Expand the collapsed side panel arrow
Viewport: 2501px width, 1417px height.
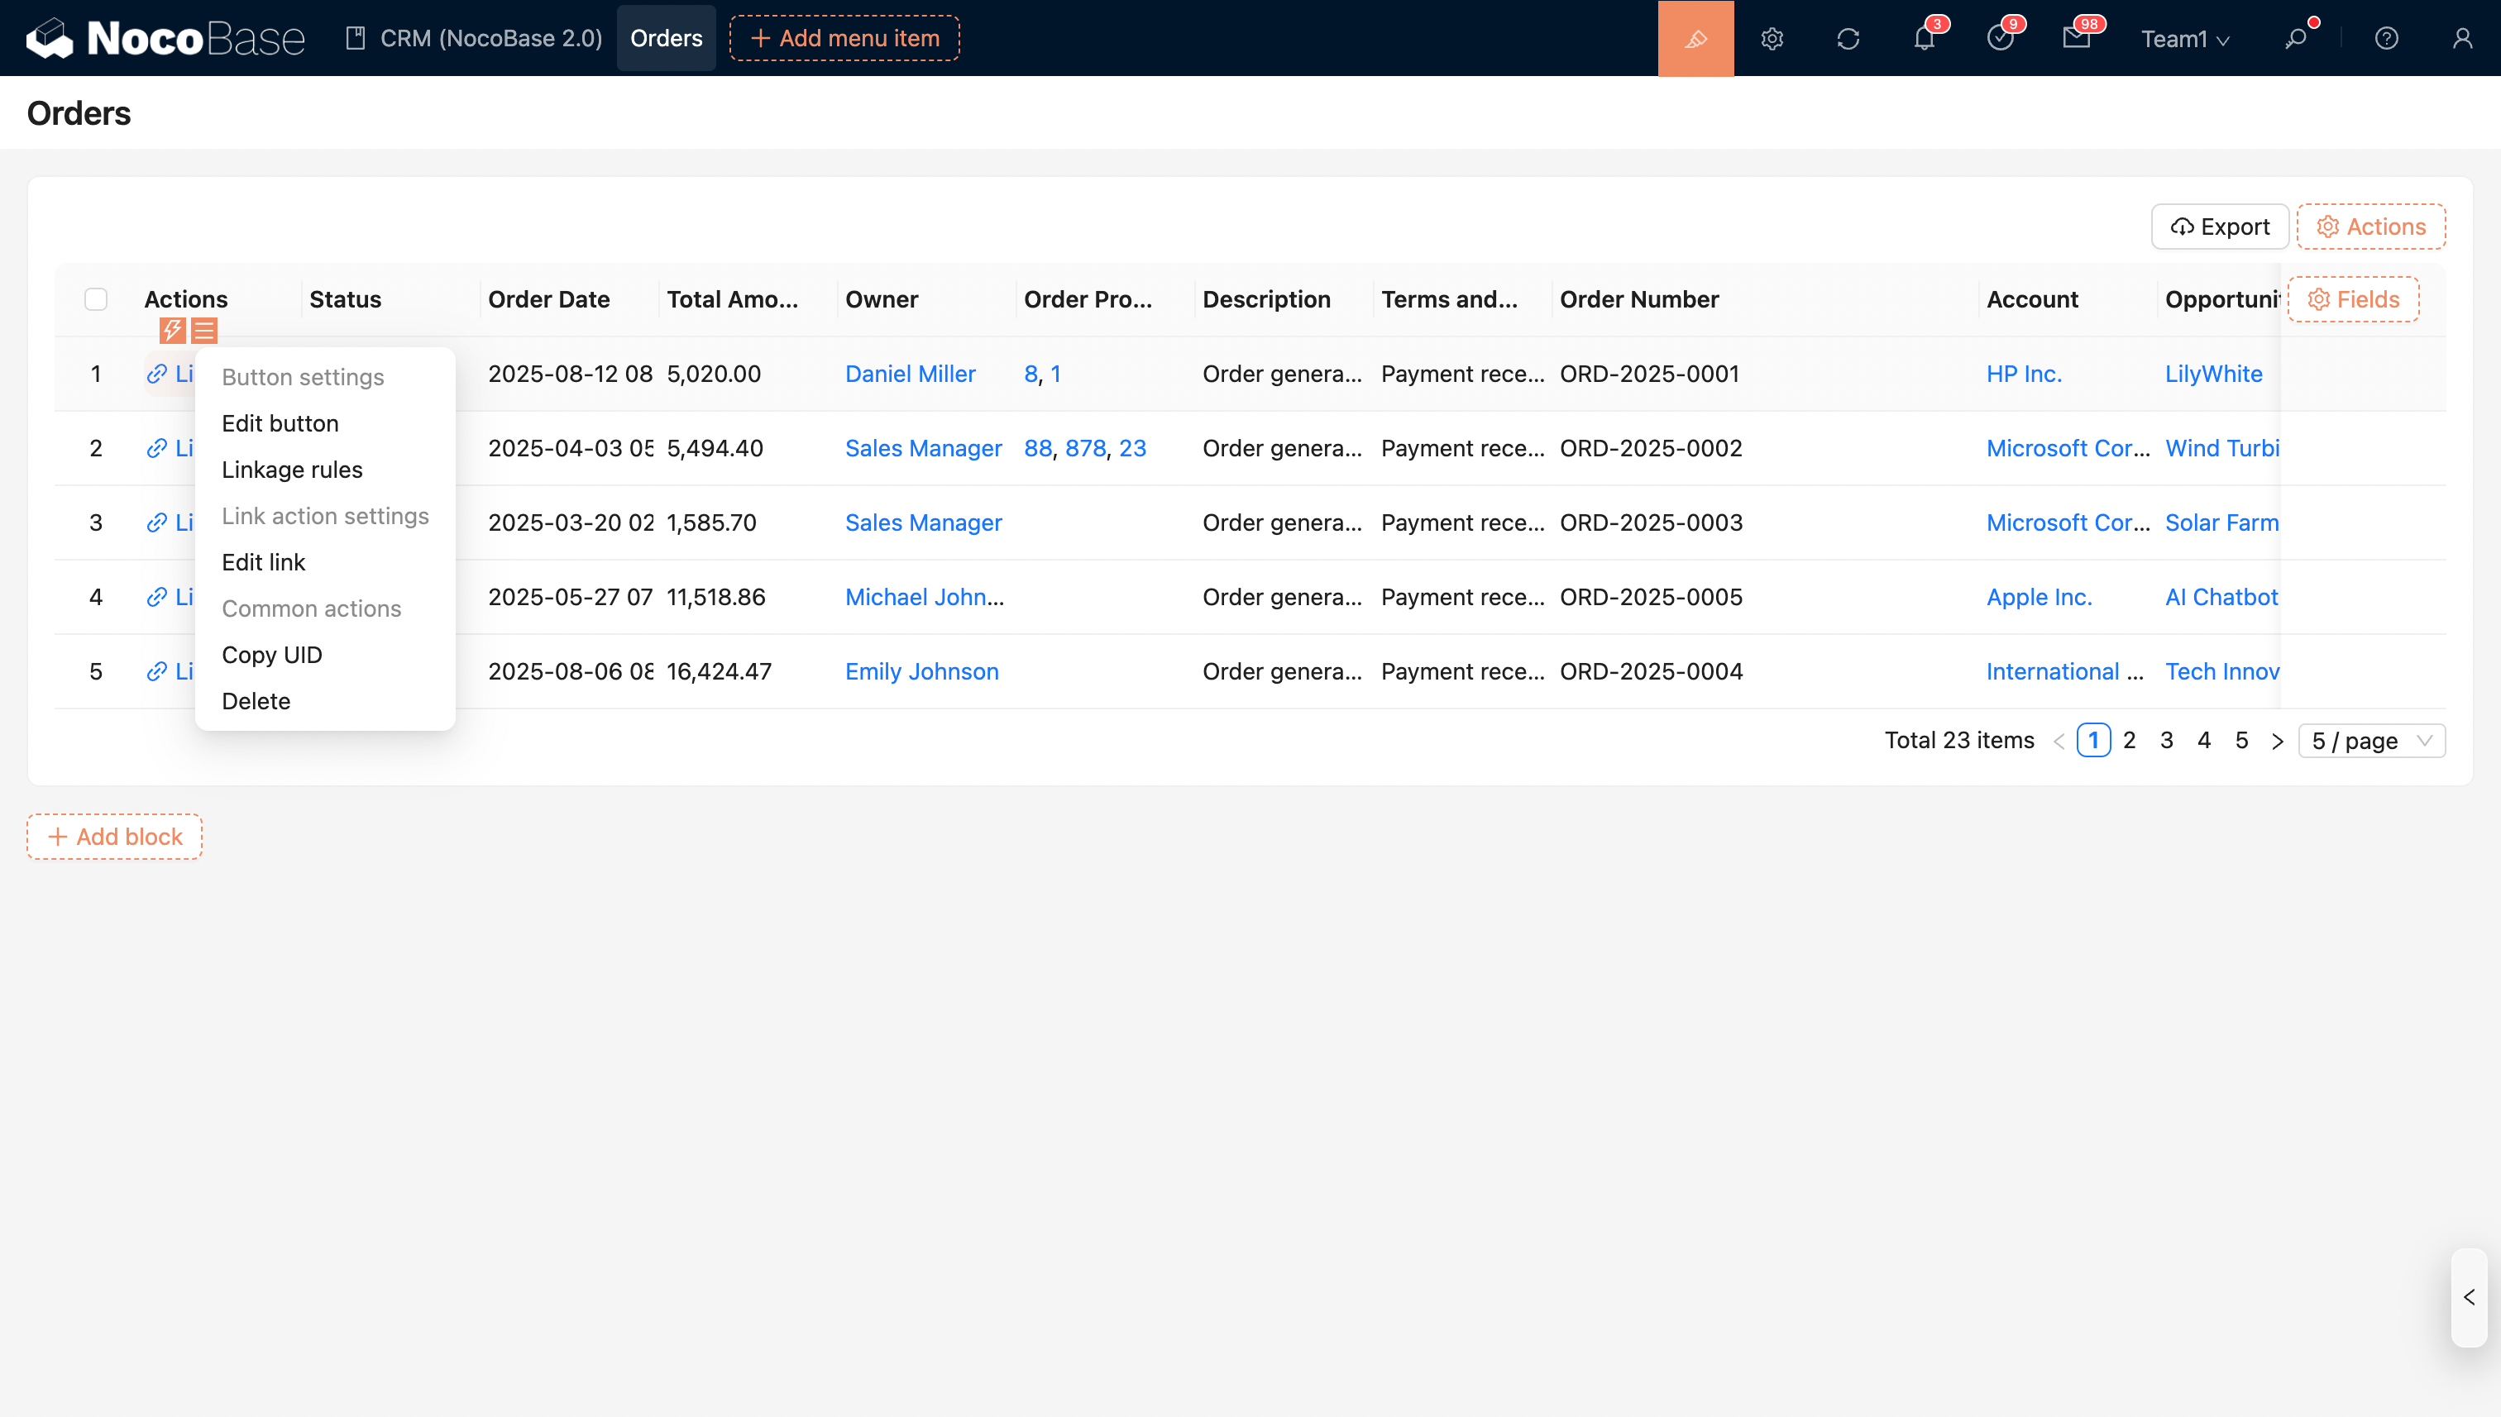(x=2469, y=1297)
